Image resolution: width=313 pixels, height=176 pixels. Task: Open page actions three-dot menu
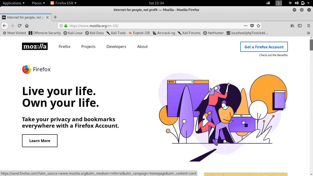pos(245,26)
